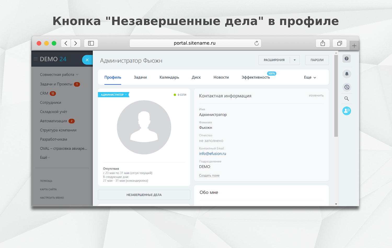Click the page reload icon in address bar
Viewport: 392px width, 248px height.
coord(256,43)
